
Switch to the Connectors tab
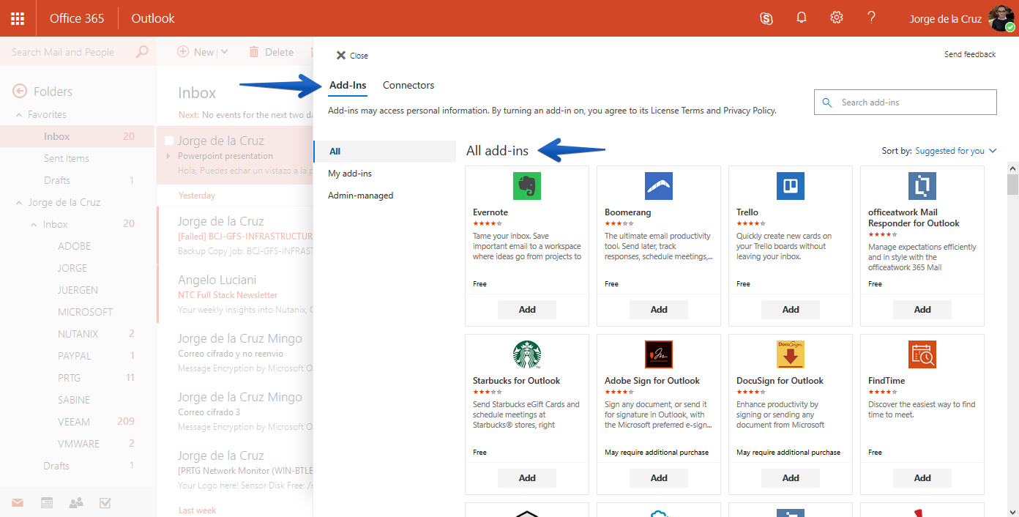(x=408, y=85)
